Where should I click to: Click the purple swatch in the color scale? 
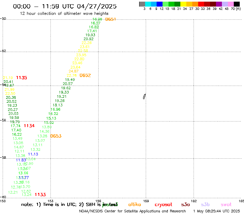click(x=219, y=4)
